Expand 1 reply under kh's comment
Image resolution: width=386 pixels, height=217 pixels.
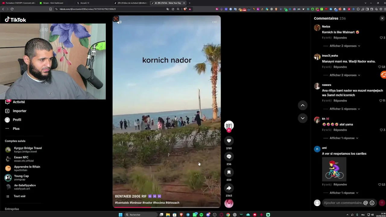pyautogui.click(x=344, y=138)
